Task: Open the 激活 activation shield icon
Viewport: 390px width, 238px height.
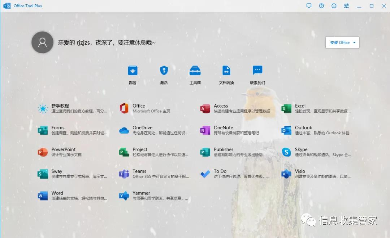Action: 164,71
